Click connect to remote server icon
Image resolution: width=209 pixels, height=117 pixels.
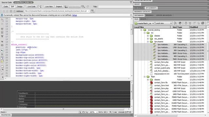(x=175, y=23)
